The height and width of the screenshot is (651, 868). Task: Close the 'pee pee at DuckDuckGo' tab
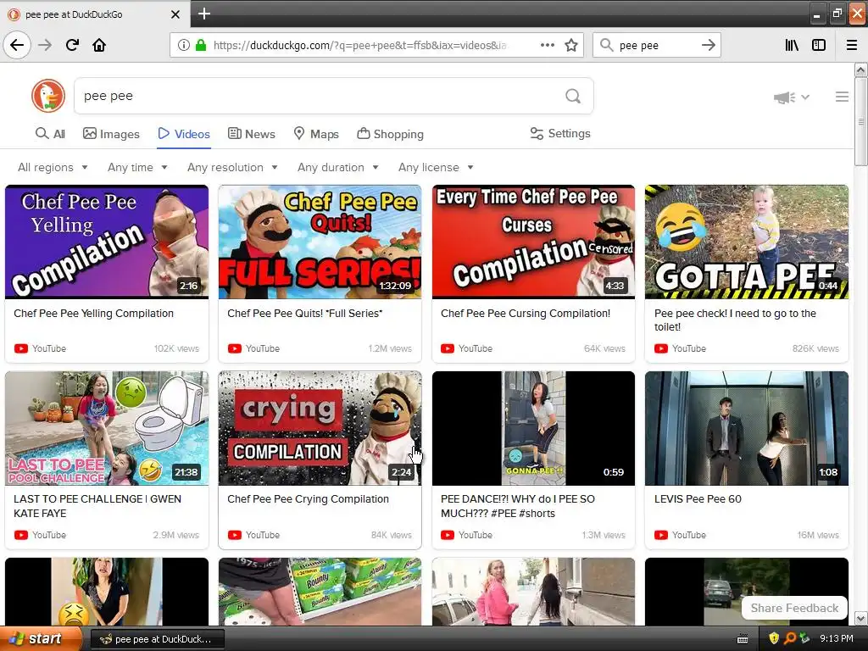175,14
